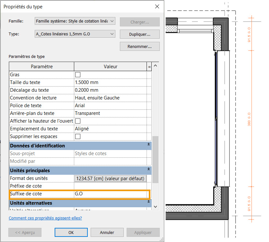Viewport: 269px width, 242px height.
Task: Click the OK button
Action: 71,232
